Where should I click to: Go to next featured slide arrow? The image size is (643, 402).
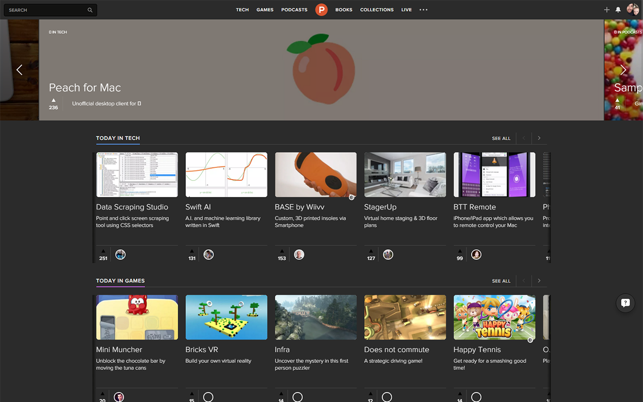point(623,70)
